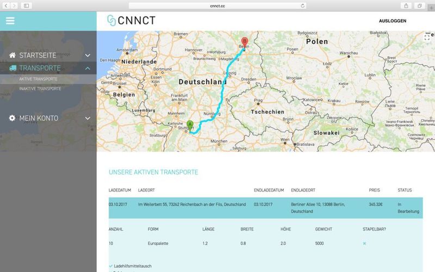
Task: Select the Reichenbach an der Fils address
Action: (192, 205)
